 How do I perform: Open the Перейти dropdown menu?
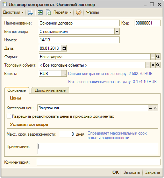(63, 12)
